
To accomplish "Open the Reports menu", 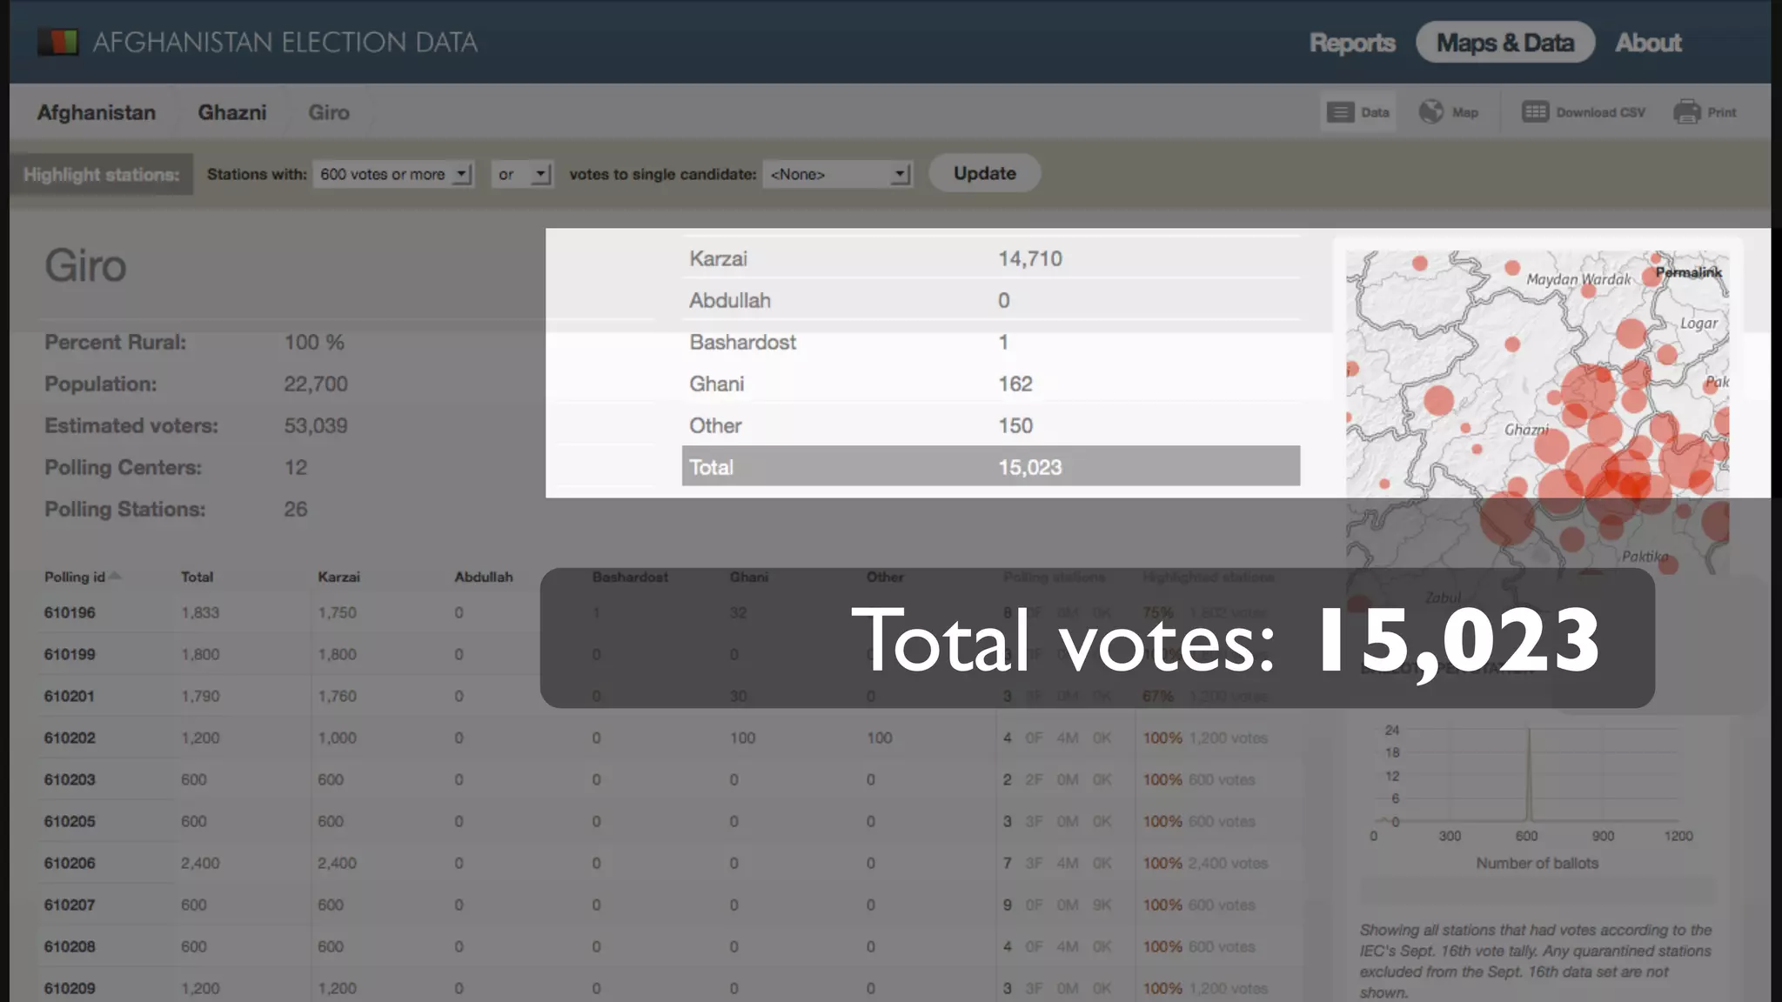I will (x=1352, y=43).
